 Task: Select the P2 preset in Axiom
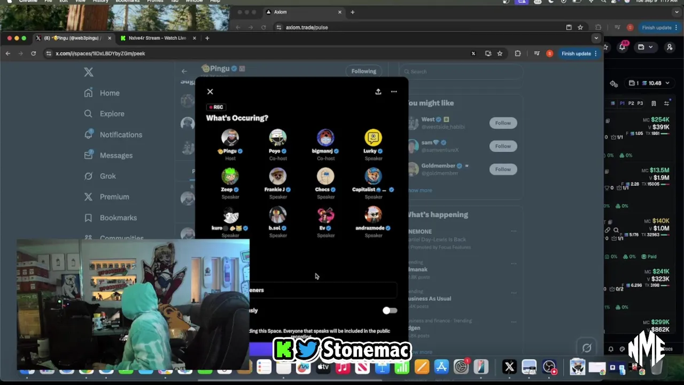pyautogui.click(x=631, y=103)
